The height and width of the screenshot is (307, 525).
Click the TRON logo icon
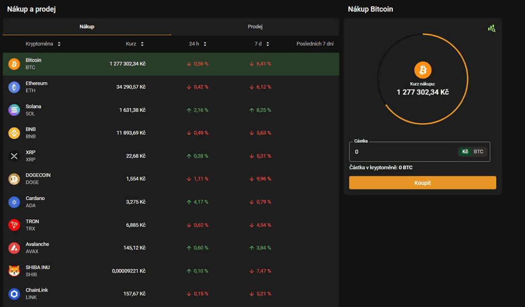pos(14,225)
